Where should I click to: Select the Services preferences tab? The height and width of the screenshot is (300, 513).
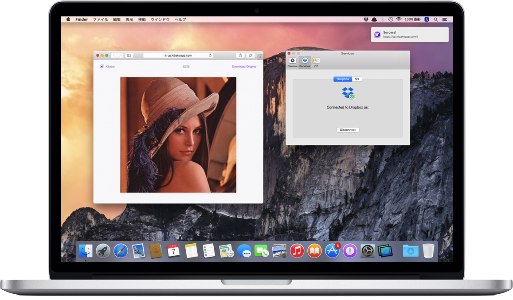coord(305,62)
